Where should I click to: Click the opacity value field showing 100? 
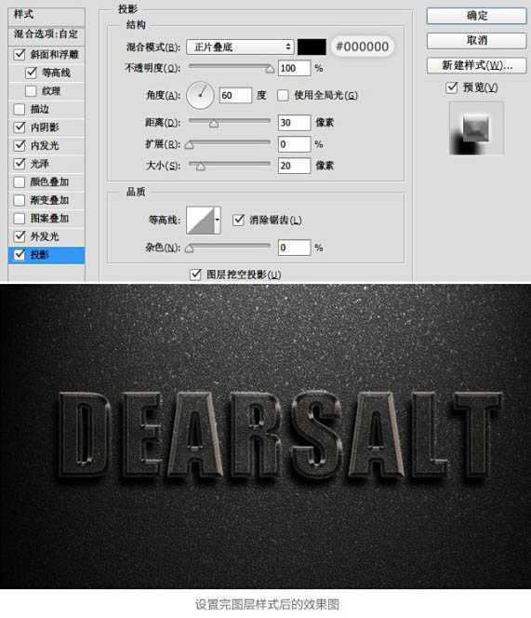[294, 68]
